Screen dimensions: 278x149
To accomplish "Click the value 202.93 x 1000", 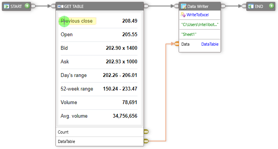I will point(122,62).
